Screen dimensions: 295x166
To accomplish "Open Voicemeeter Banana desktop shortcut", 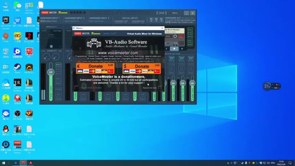I will pyautogui.click(x=17, y=147).
